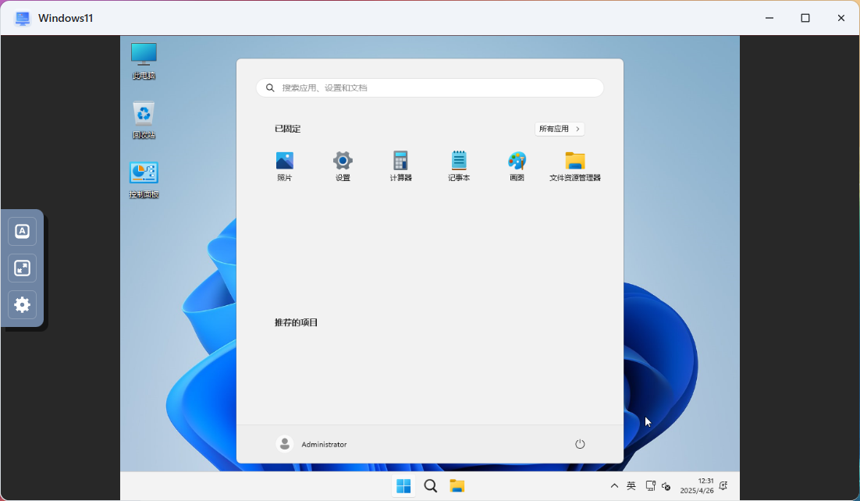The image size is (860, 501).
Task: Click the Recommended section heading (推荐的项目)
Action: [x=297, y=322]
